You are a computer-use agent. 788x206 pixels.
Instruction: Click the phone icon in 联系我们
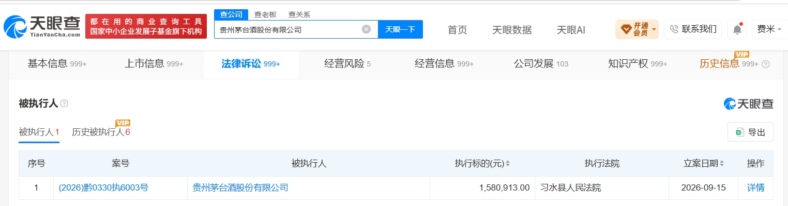pyautogui.click(x=674, y=29)
